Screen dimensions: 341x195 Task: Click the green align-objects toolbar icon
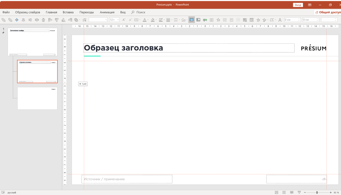(x=205, y=20)
